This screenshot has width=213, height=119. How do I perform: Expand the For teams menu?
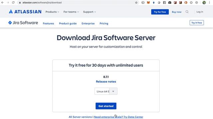71,12
